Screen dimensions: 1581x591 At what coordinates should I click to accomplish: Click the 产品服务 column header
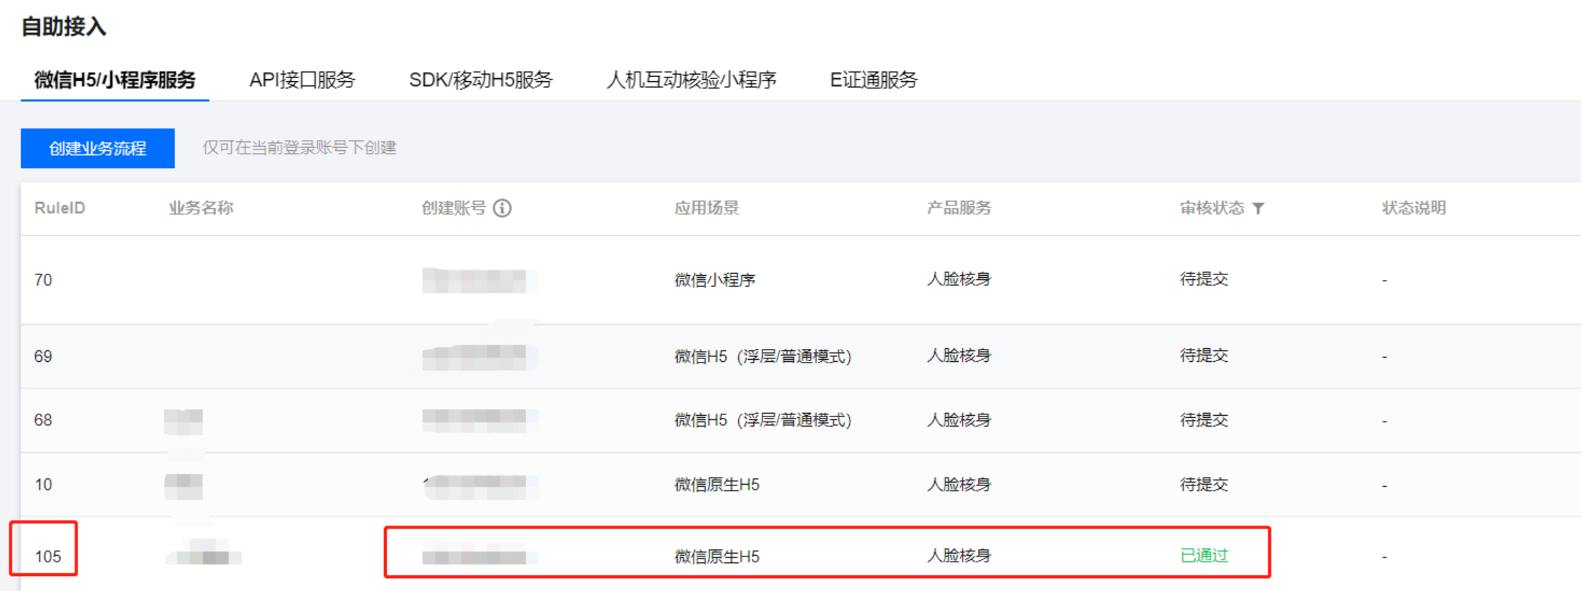[959, 208]
